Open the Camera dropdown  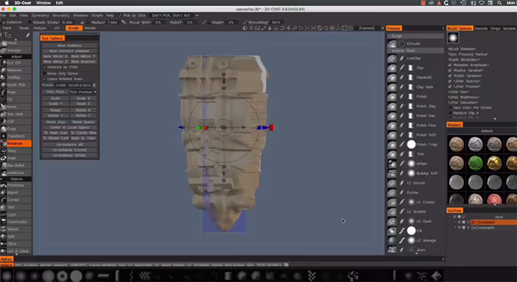372,28
